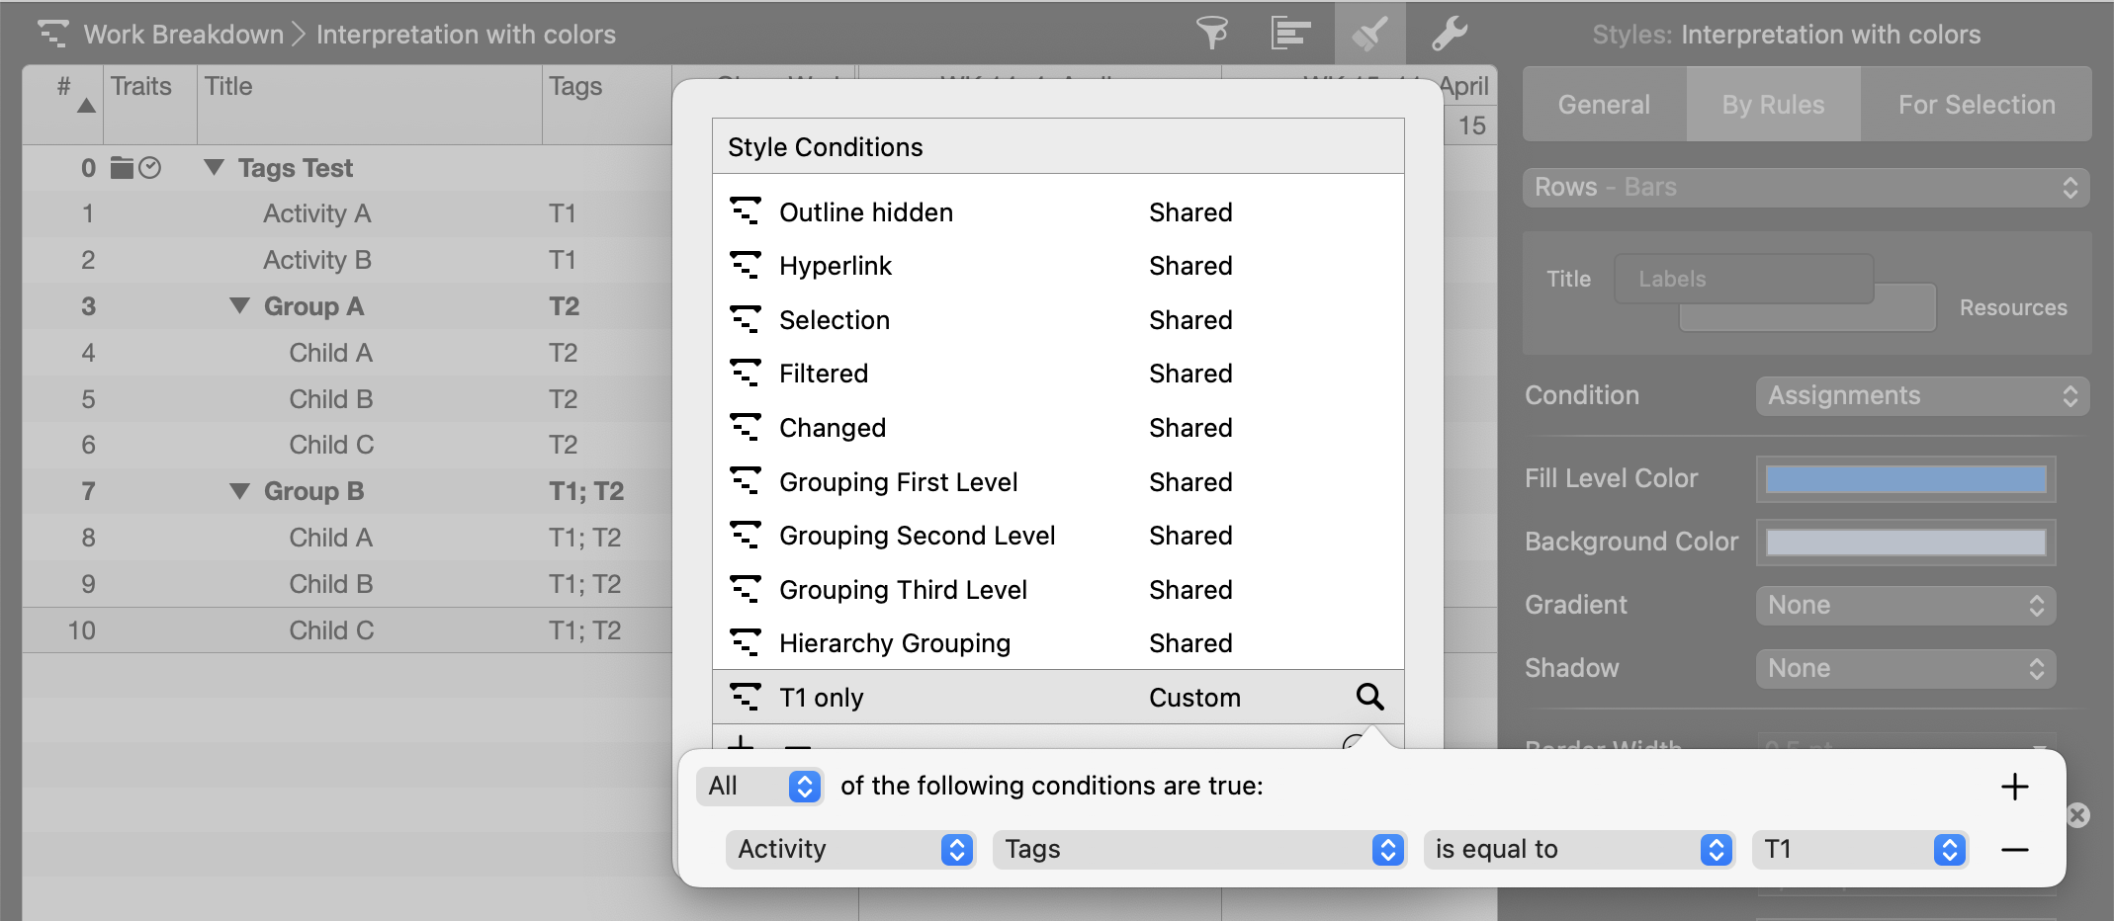Open the Assignments condition dropdown
The height and width of the screenshot is (921, 2114).
(1921, 396)
